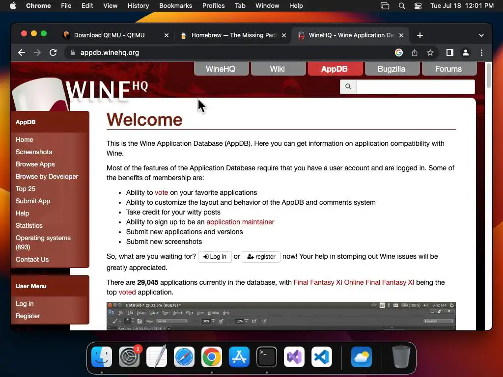
Task: Follow the 'vote' link in the benefits list
Action: [161, 192]
